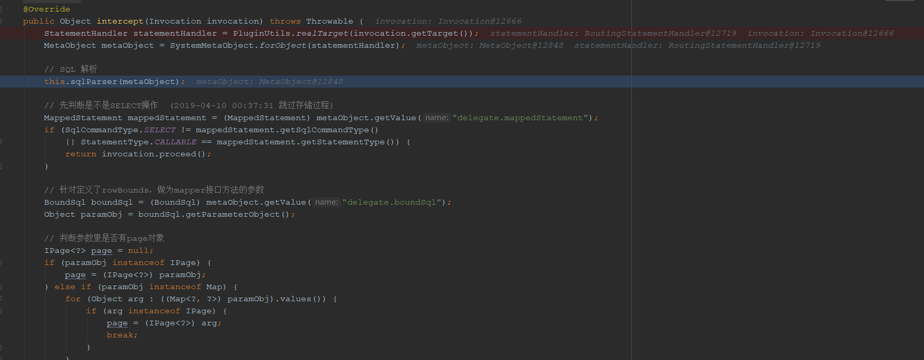Click the 'IPage<?> page = null;' declaration
The width and height of the screenshot is (924, 360).
[x=99, y=251]
